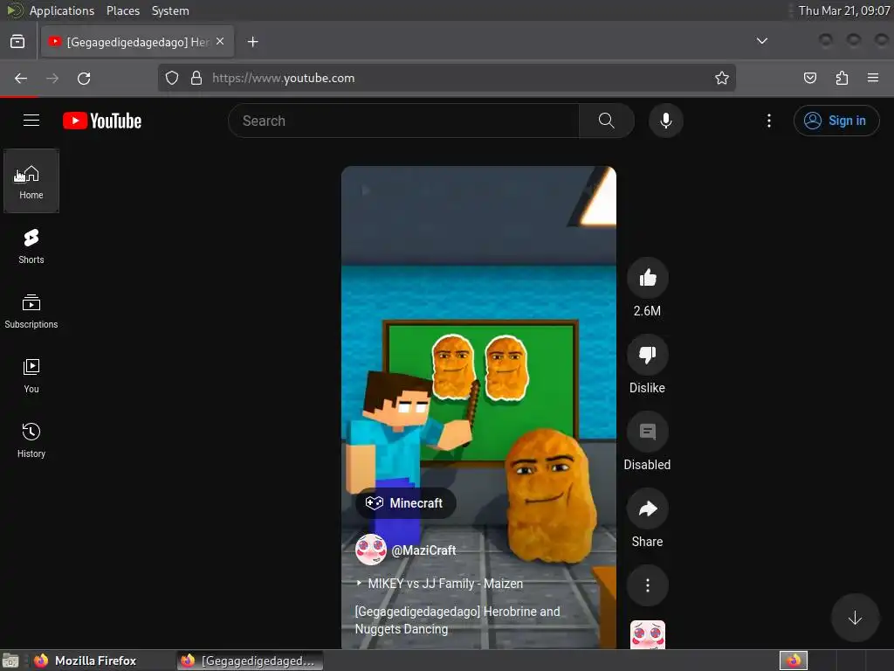Select the Gegagedigedagedago YouTube tab
The image size is (894, 671).
pyautogui.click(x=137, y=42)
